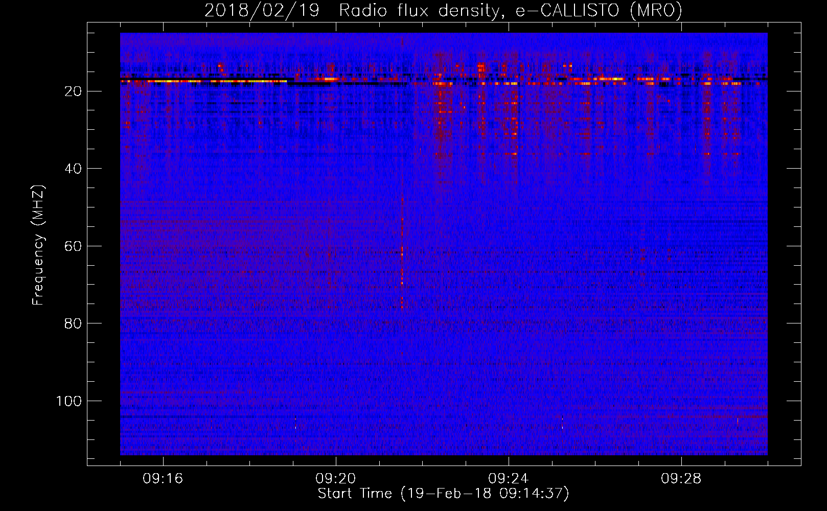Click the 60 MHz frequency tick label
The image size is (827, 511).
click(74, 246)
